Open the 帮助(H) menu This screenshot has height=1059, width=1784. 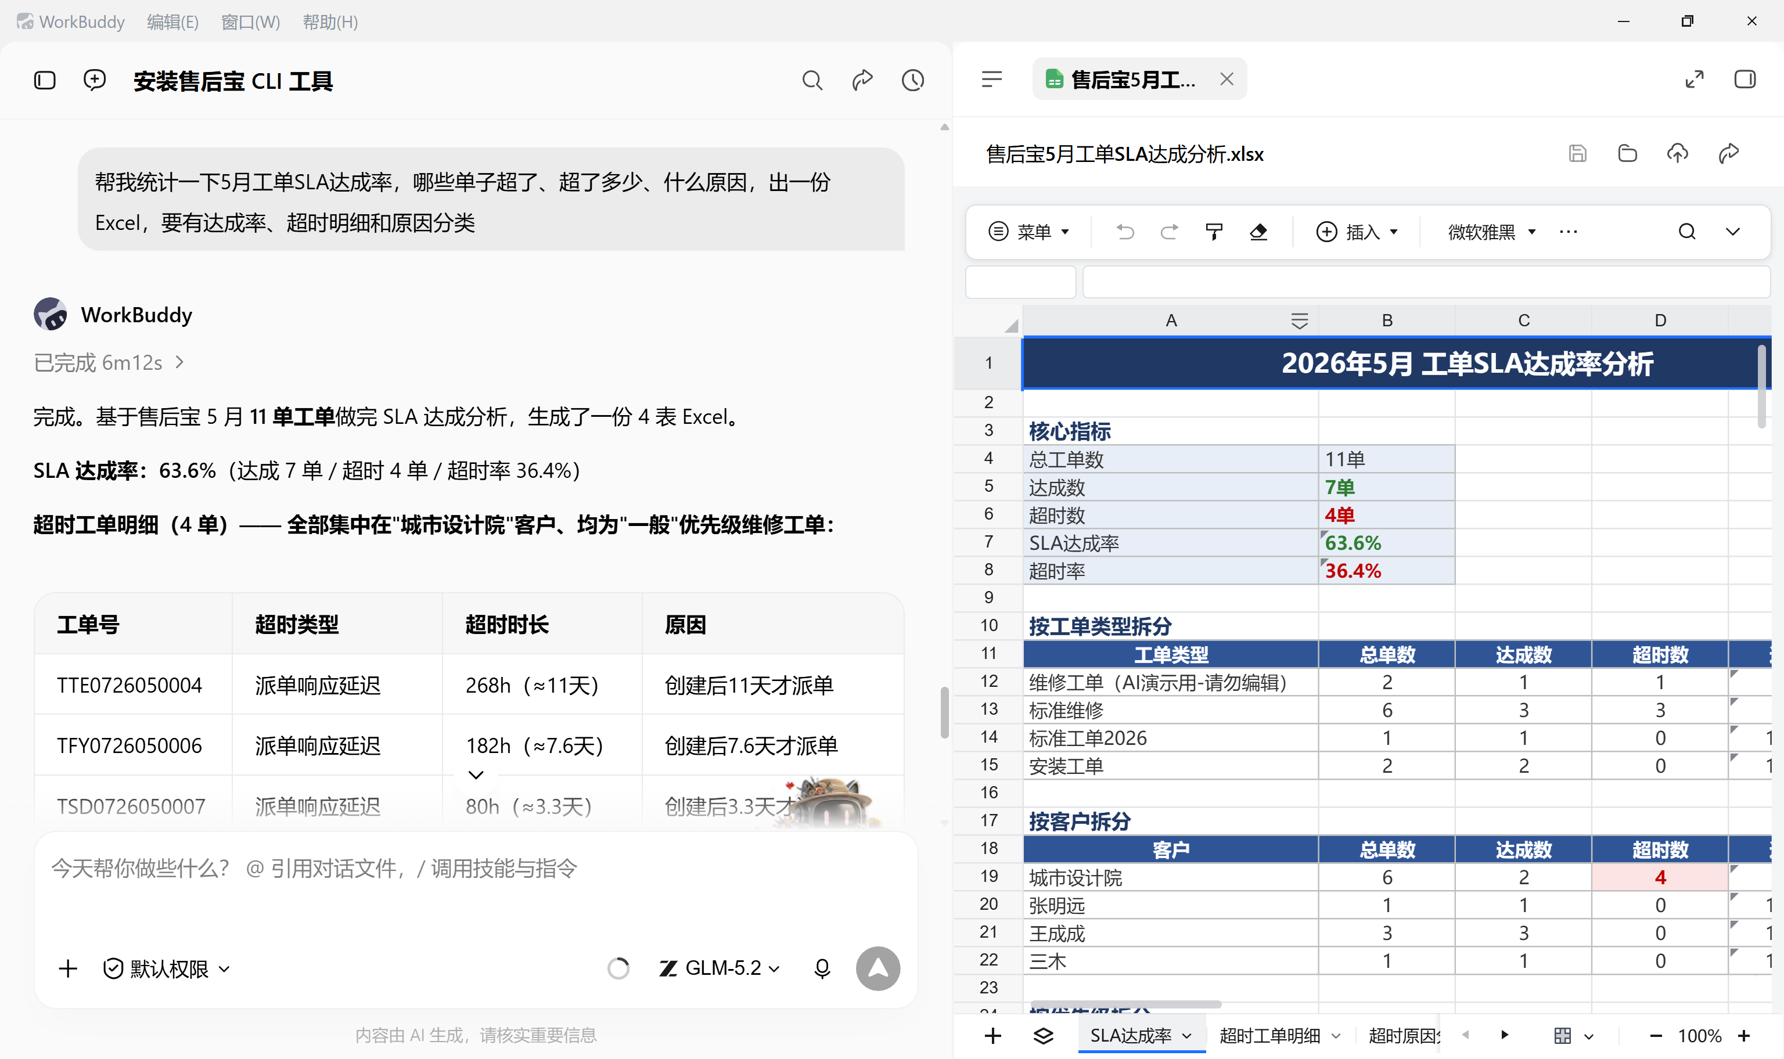[x=330, y=21]
